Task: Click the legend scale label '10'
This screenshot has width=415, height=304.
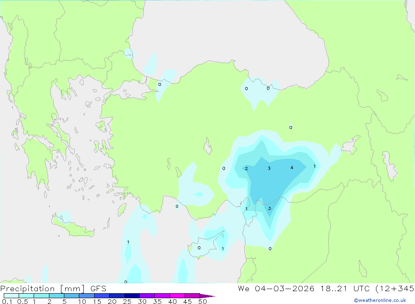Action: [82, 302]
